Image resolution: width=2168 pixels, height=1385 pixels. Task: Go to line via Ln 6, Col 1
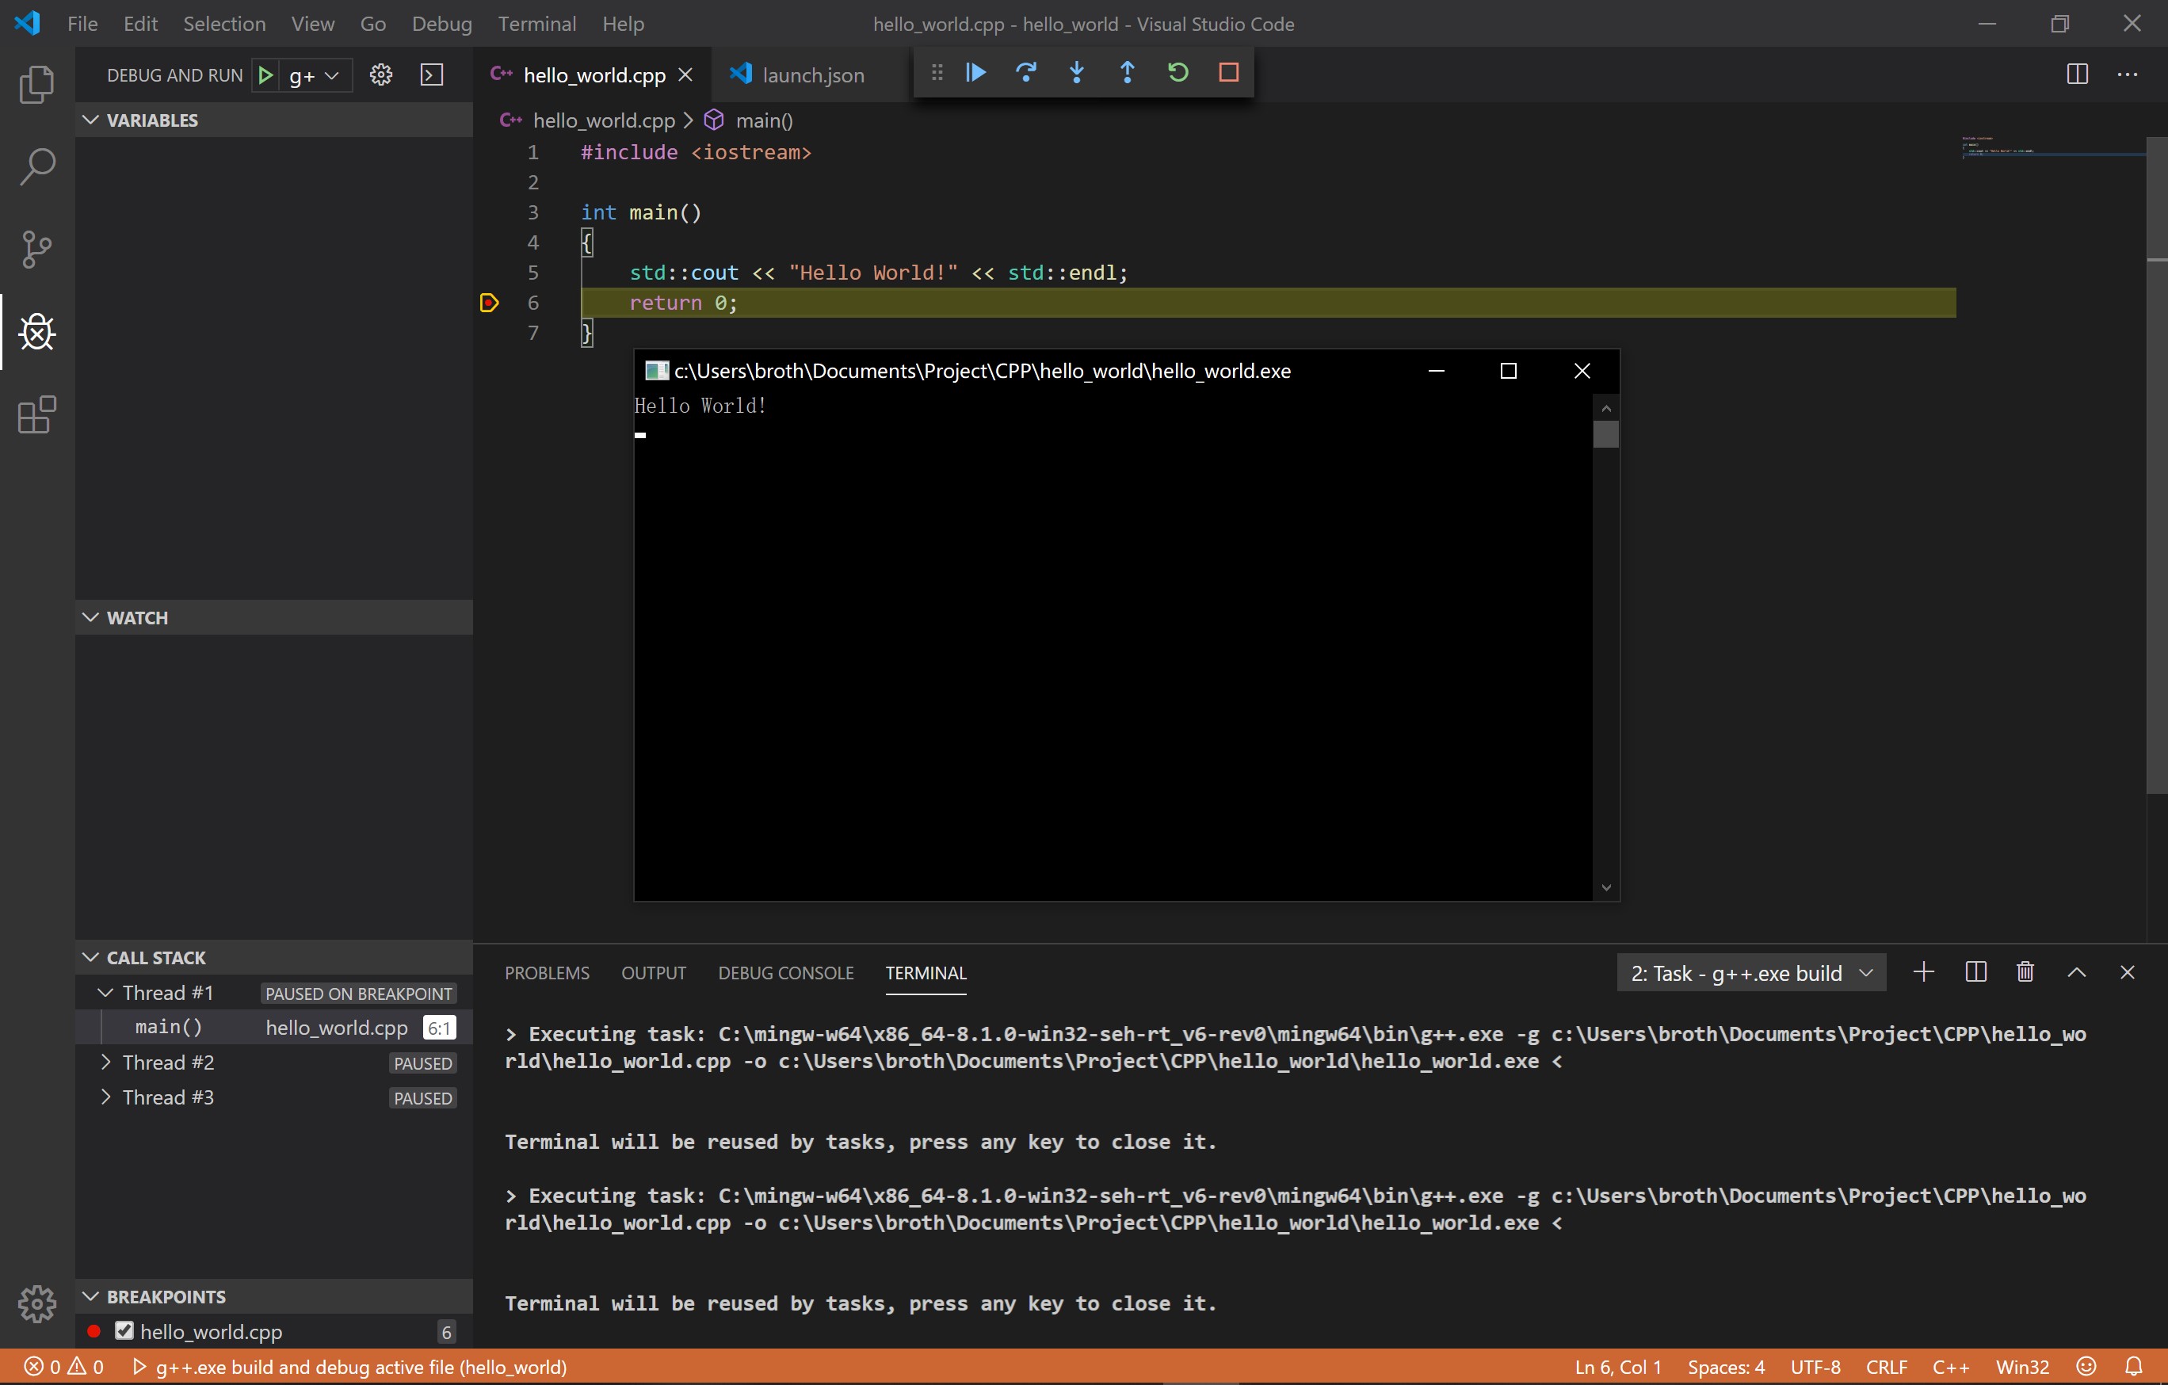click(1618, 1366)
